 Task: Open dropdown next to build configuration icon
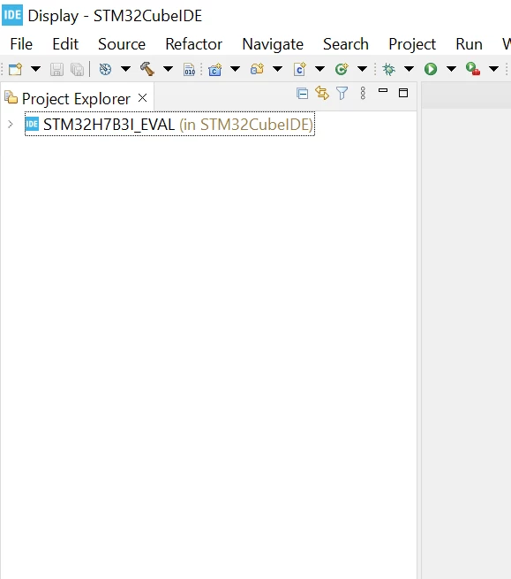tap(125, 69)
